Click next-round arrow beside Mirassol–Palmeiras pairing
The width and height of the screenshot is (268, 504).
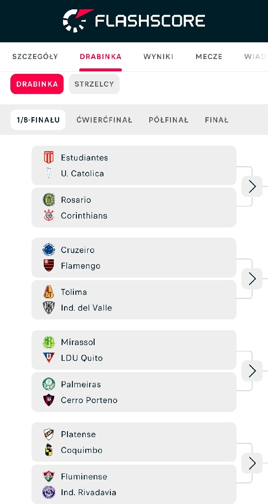coord(252,371)
